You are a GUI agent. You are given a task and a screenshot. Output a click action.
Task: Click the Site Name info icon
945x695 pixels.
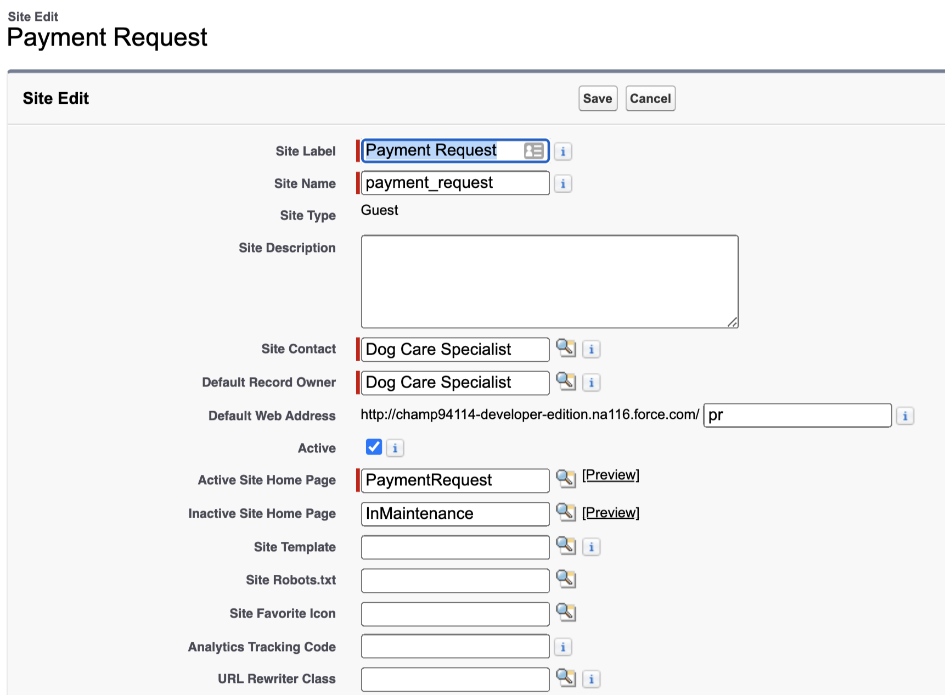(x=563, y=183)
